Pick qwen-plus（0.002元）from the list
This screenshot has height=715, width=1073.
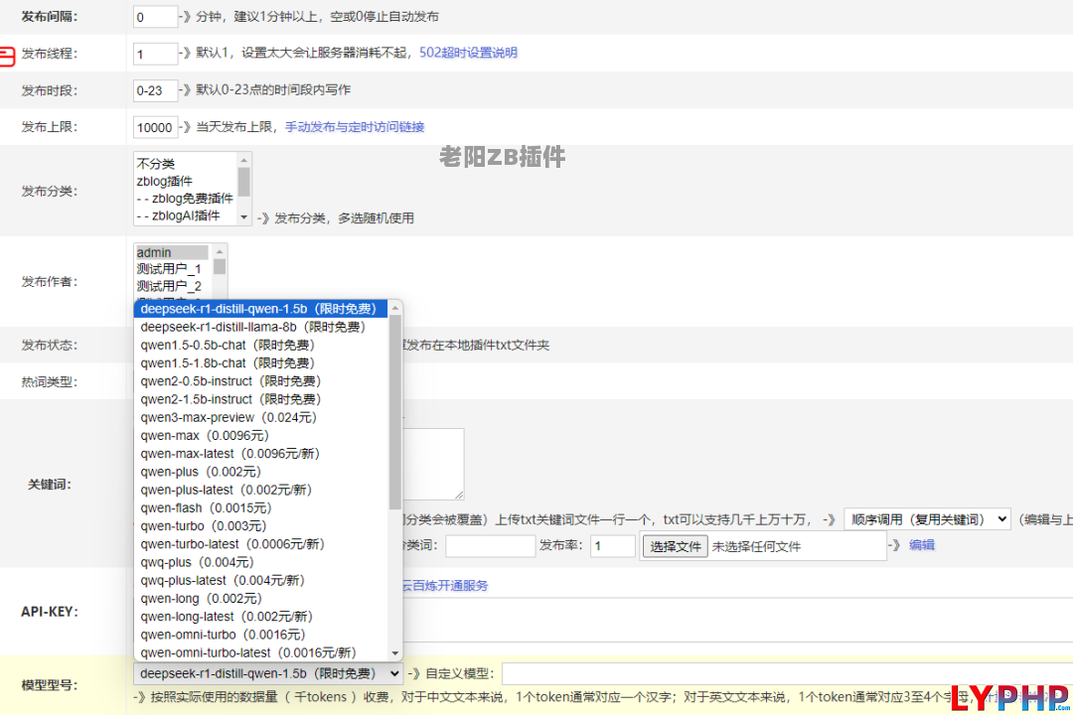click(x=261, y=472)
